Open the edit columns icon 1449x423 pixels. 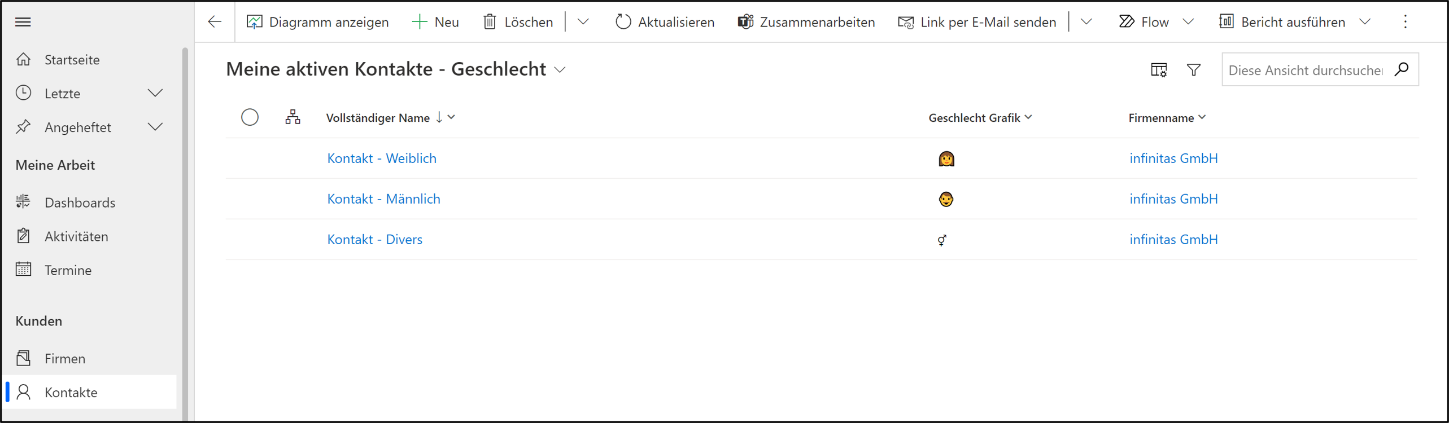[x=1158, y=70]
